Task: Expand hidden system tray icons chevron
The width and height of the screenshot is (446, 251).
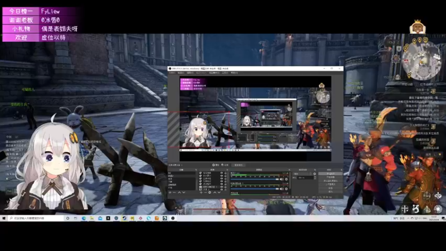Action: click(x=408, y=218)
